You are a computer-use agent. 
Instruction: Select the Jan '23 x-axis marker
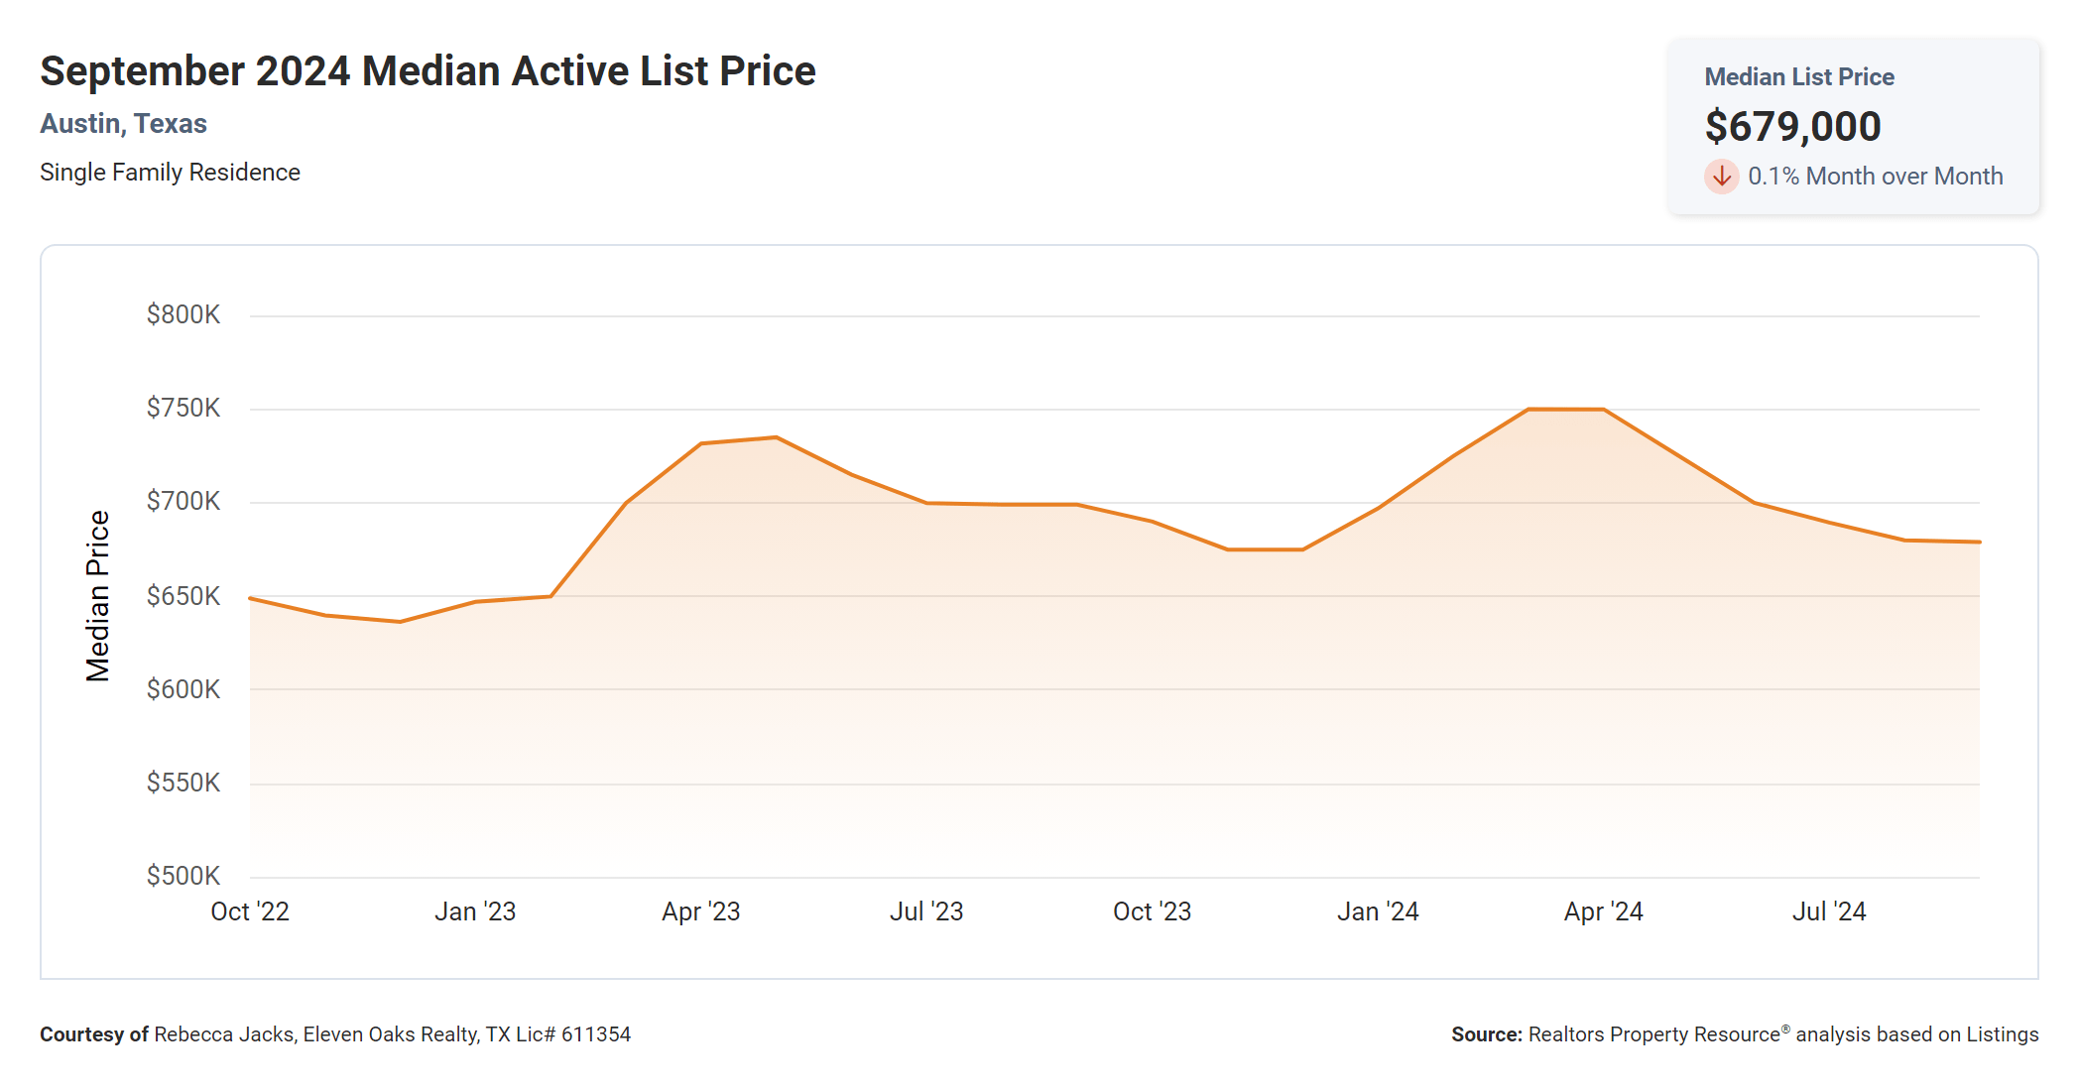click(475, 911)
